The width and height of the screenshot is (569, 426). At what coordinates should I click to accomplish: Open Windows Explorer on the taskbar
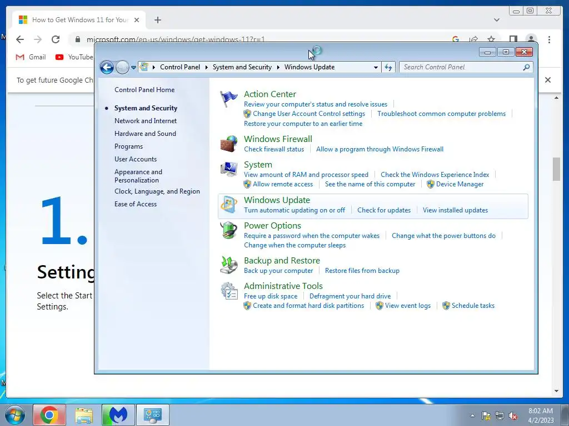click(84, 415)
